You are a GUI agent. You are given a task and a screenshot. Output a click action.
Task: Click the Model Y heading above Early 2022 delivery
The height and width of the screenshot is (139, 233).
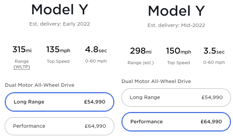tap(60, 10)
